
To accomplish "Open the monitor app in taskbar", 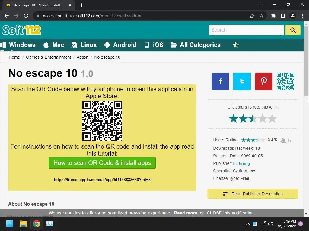I will [50, 224].
